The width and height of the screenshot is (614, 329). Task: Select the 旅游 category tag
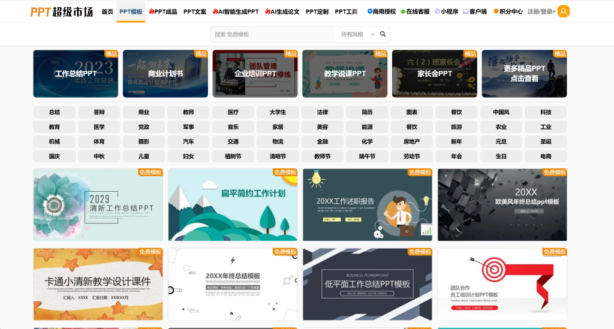[456, 127]
